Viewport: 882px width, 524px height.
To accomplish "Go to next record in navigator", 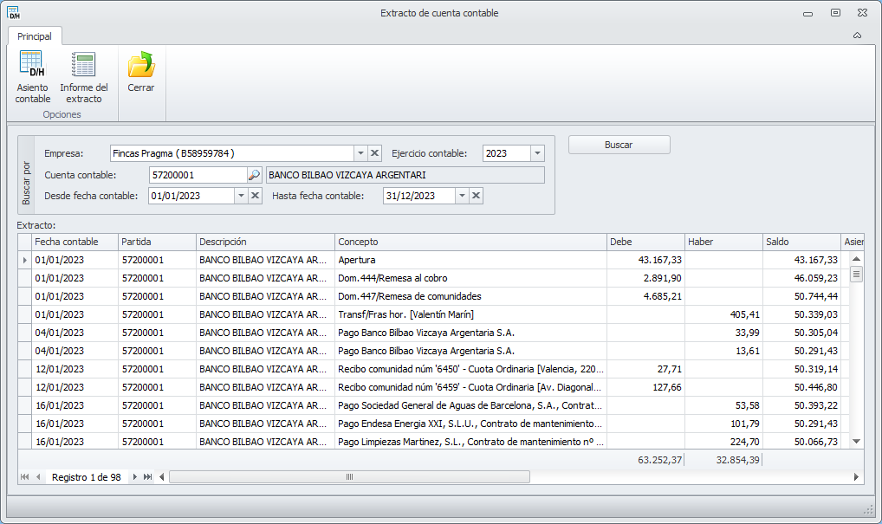I will click(x=135, y=477).
